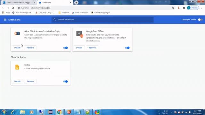Disable the Google Docs Offline toggle

127,48
